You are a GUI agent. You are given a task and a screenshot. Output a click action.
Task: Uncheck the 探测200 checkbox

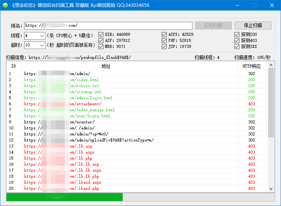[x=237, y=34]
